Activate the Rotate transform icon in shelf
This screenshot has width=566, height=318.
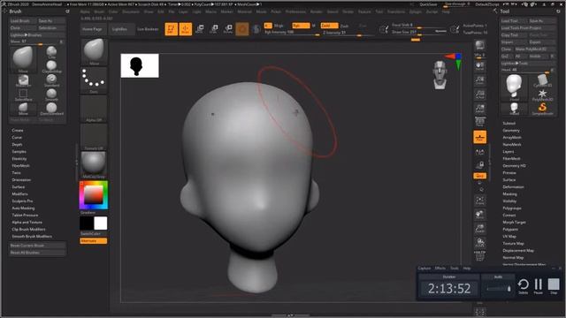(228, 29)
